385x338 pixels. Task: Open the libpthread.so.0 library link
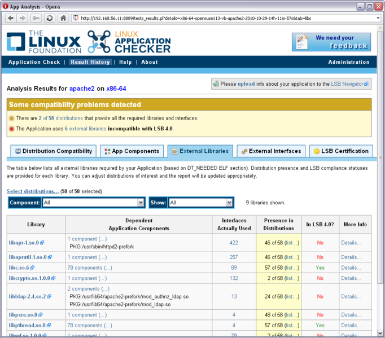pyautogui.click(x=27, y=326)
